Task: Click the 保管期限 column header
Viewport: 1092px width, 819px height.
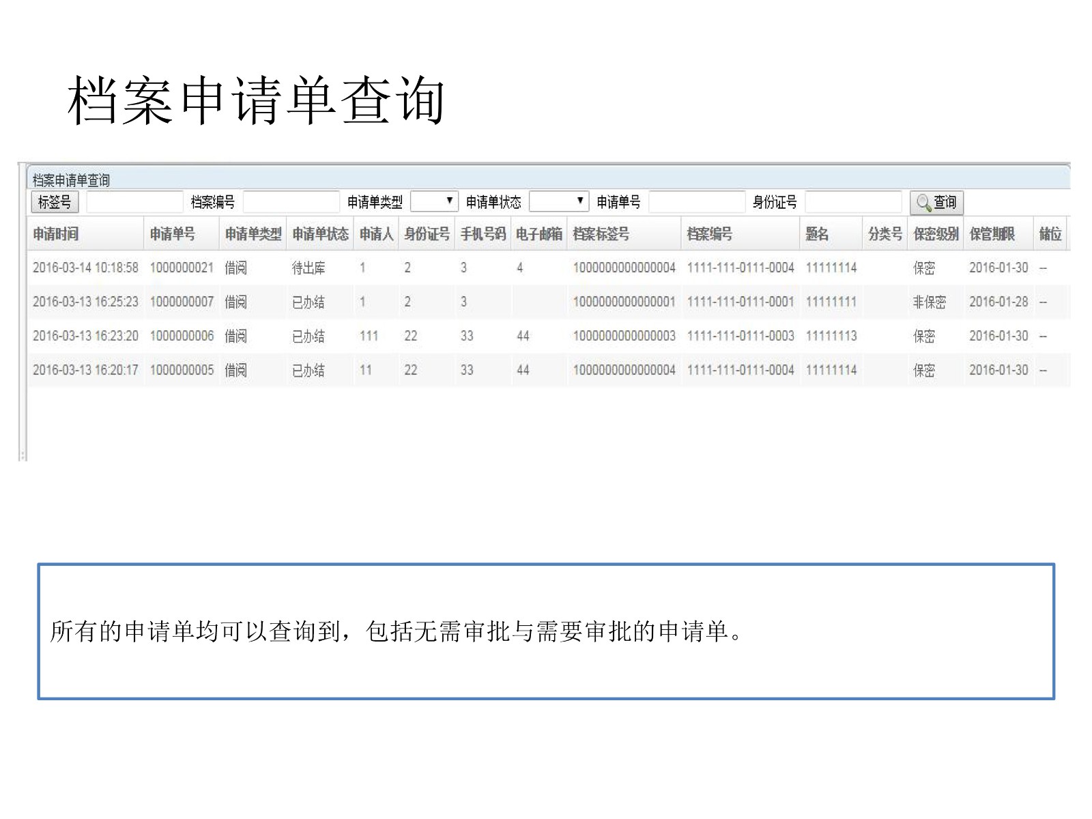Action: [x=992, y=234]
